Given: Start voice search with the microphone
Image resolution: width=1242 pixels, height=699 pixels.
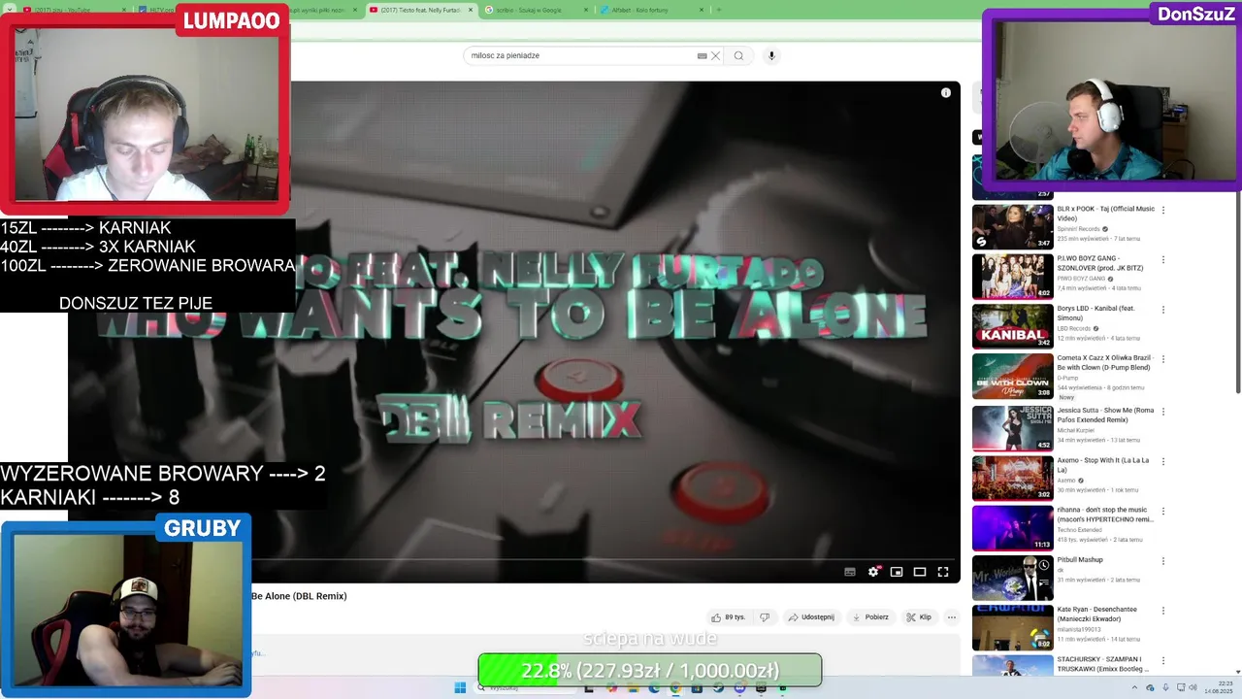Looking at the screenshot, I should (x=771, y=55).
